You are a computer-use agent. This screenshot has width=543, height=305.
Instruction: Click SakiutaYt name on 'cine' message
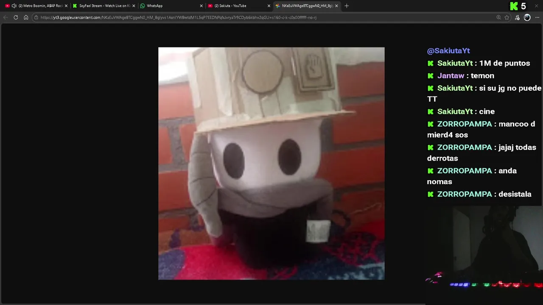[x=455, y=111]
